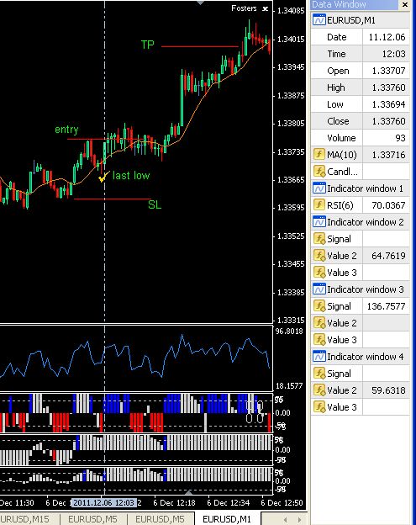416x525 pixels.
Task: Click icon beside Value 2 64.7619
Action: (x=319, y=256)
